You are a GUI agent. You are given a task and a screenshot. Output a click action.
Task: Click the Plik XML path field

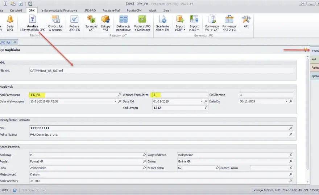click(161, 70)
